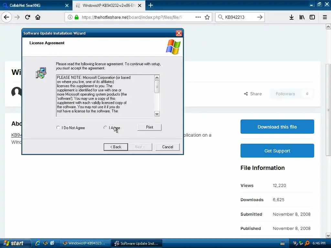Select the I Do Not Agree radio button
This screenshot has height=248, width=331.
click(x=58, y=127)
